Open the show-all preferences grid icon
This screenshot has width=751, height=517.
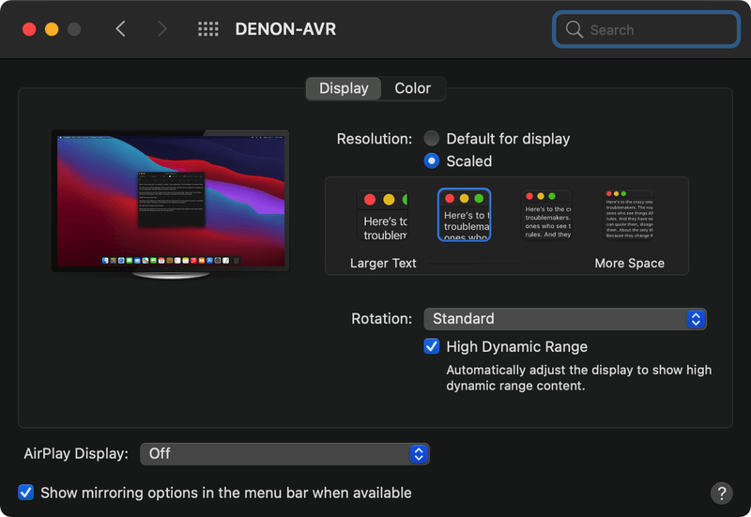click(208, 29)
